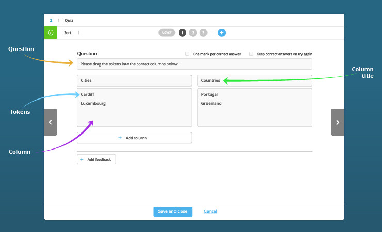382x232 pixels.
Task: Click the green checkmark status icon
Action: point(51,32)
